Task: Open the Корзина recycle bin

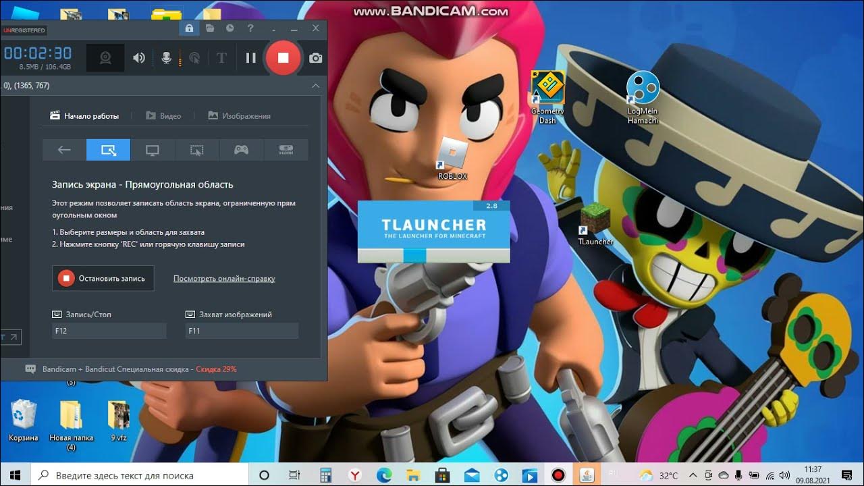Action: [x=24, y=420]
